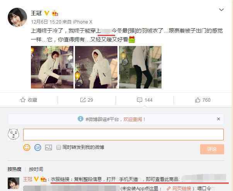Image resolution: width=233 pixels, height=191 pixels.
Task: Open the middle hooded coat photo
Action: coord(96,67)
